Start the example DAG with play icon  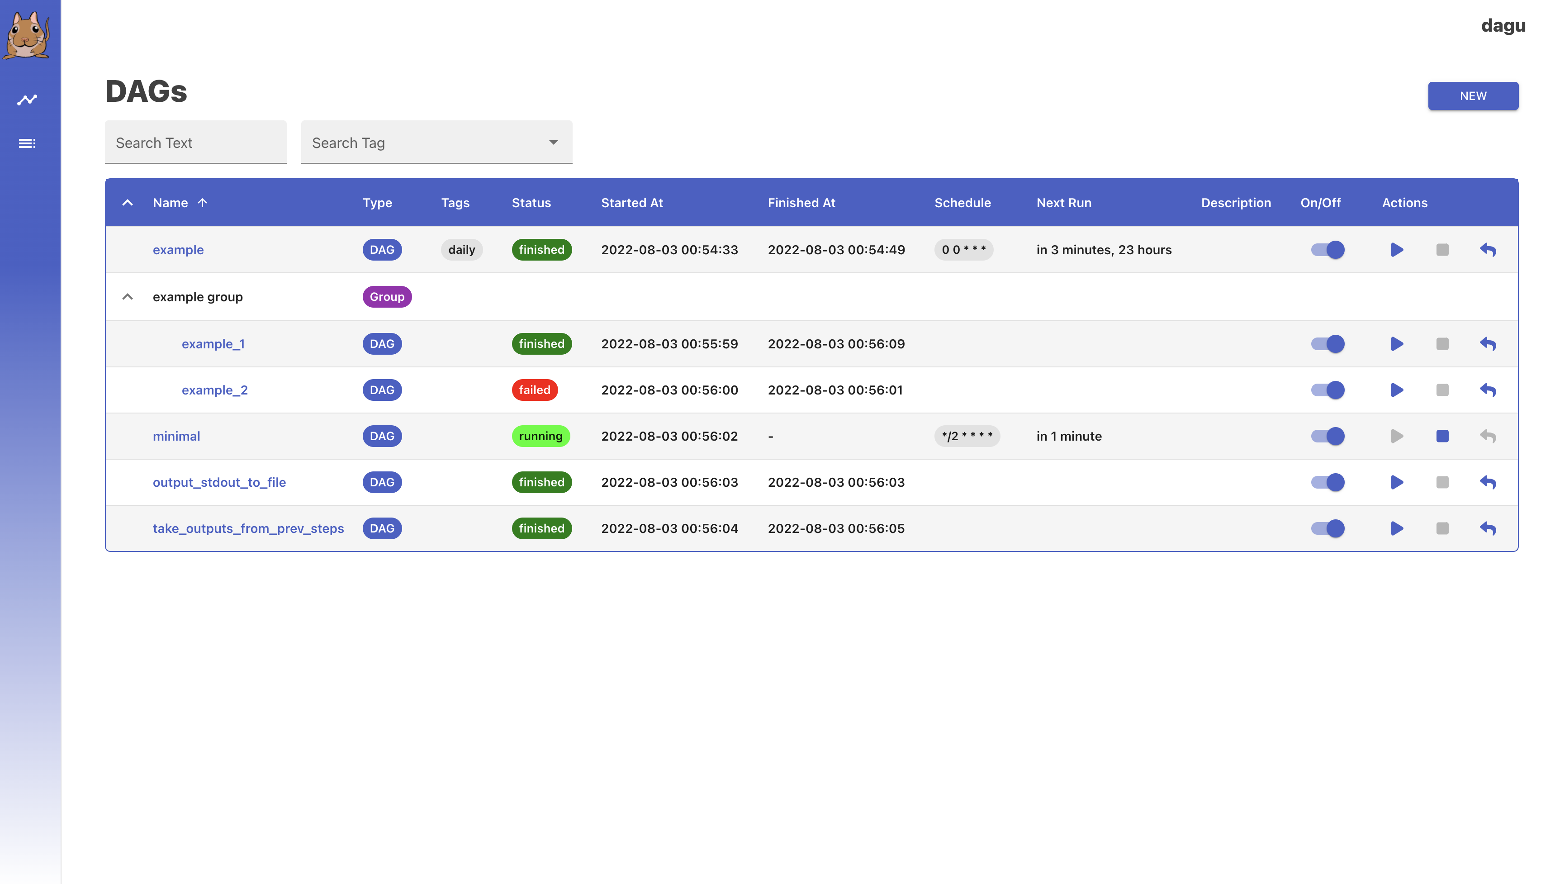1397,250
